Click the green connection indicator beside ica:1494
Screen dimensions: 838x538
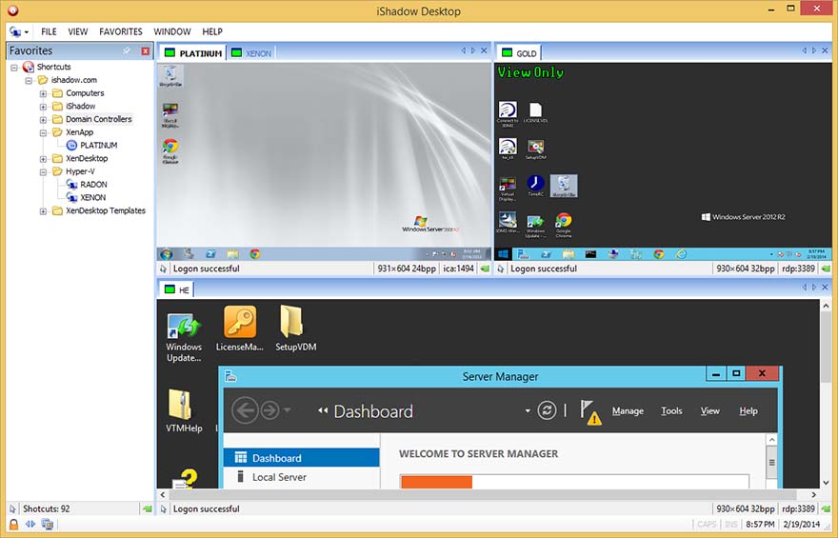click(485, 269)
